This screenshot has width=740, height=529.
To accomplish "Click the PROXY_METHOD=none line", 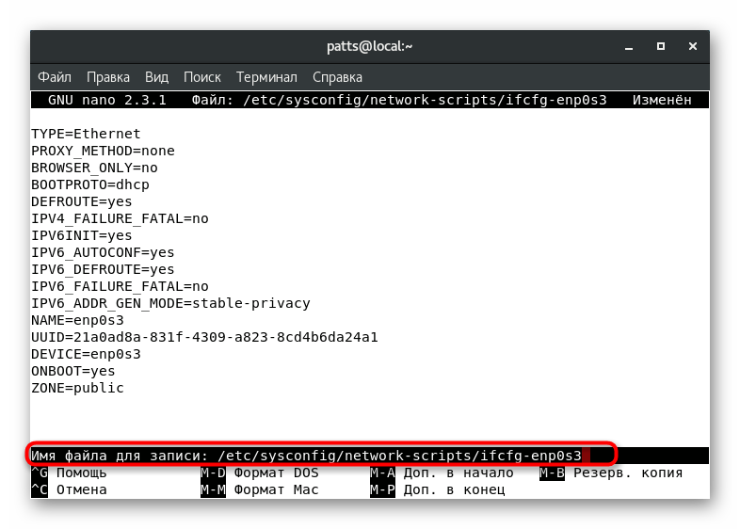I will point(103,151).
